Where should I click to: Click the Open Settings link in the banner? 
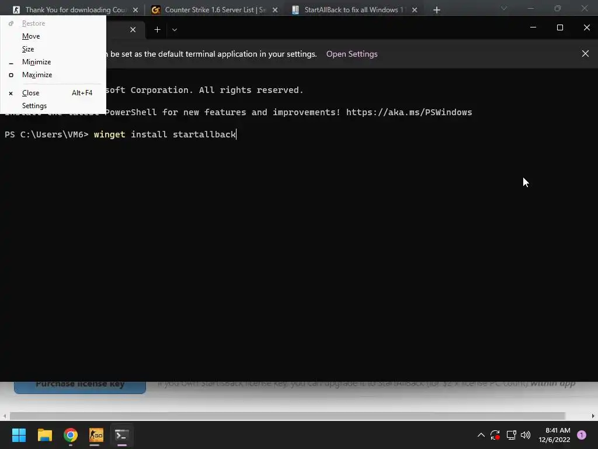(x=352, y=54)
